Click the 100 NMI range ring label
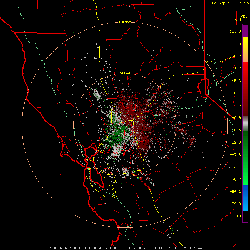Image resolution: width=250 pixels, height=250 pixels. click(125, 22)
